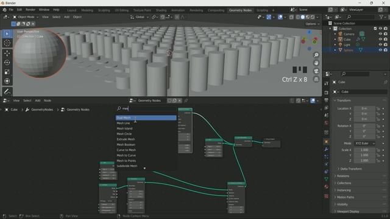
Task: Choose the Move tool
Action: click(x=7, y=53)
